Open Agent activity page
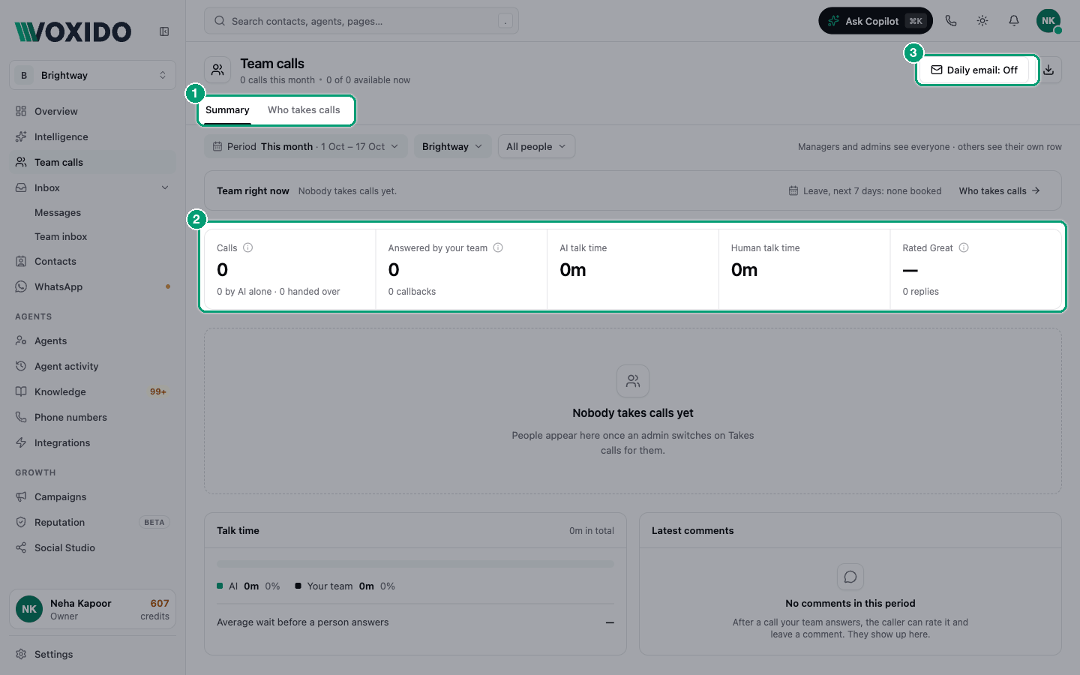Viewport: 1080px width, 675px height. pos(93,366)
